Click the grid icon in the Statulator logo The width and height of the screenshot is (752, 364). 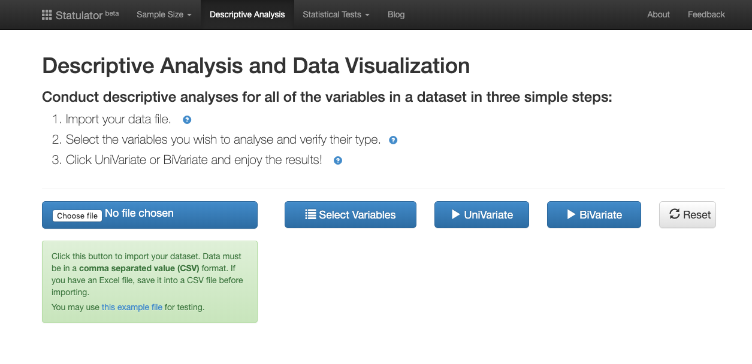coord(46,14)
